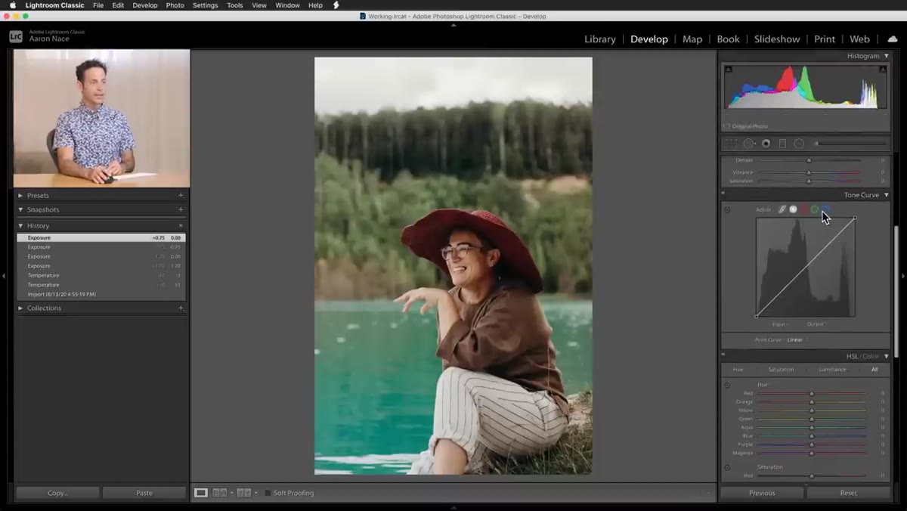907x511 pixels.
Task: Click the Previous button
Action: pyautogui.click(x=762, y=493)
